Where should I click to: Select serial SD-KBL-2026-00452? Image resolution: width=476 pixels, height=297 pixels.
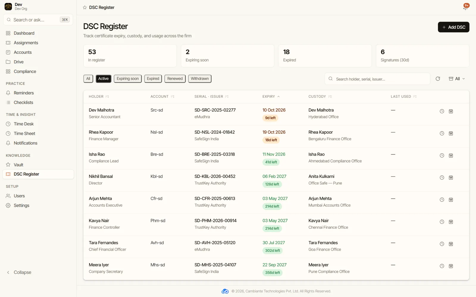coord(215,176)
